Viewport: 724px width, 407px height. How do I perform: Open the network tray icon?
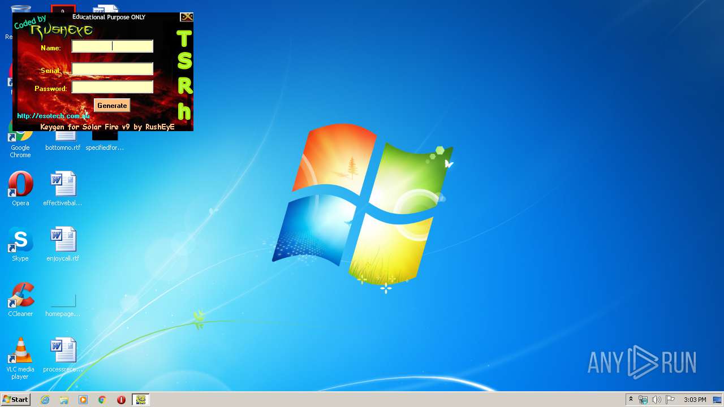pyautogui.click(x=643, y=400)
